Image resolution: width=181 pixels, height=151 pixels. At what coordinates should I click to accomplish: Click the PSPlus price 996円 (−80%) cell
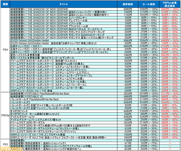(170, 97)
